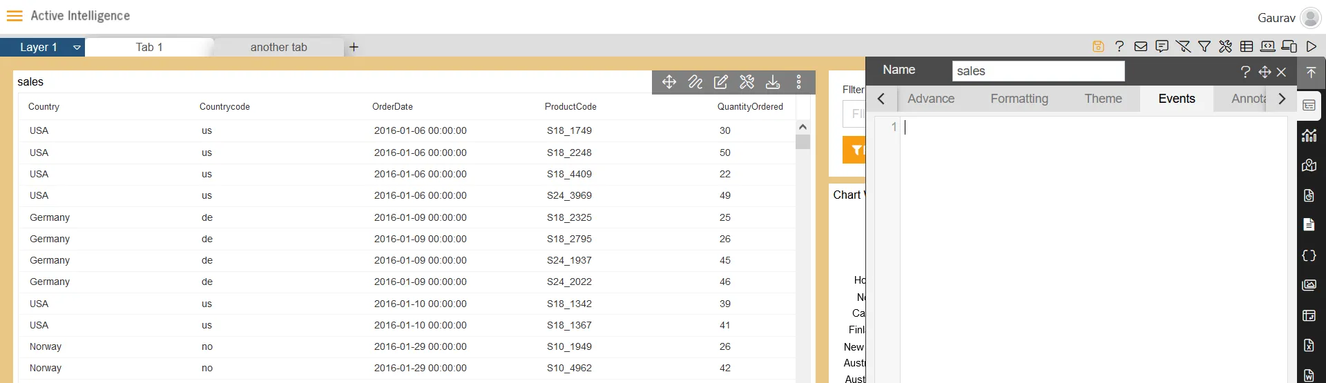Click the chart icon in right sidebar
The image size is (1326, 383).
click(1309, 135)
